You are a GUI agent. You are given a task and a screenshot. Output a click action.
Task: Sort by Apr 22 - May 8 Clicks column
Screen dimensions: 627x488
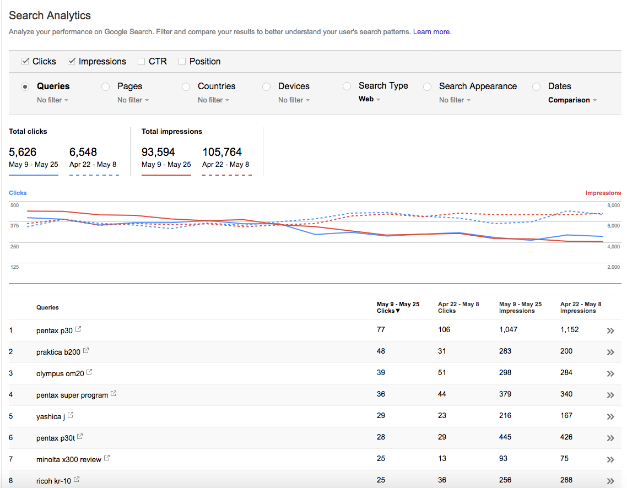[458, 307]
